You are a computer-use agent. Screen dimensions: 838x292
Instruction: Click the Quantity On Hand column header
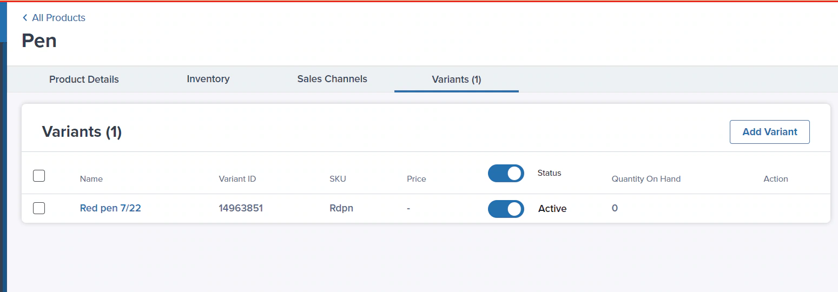pos(646,179)
